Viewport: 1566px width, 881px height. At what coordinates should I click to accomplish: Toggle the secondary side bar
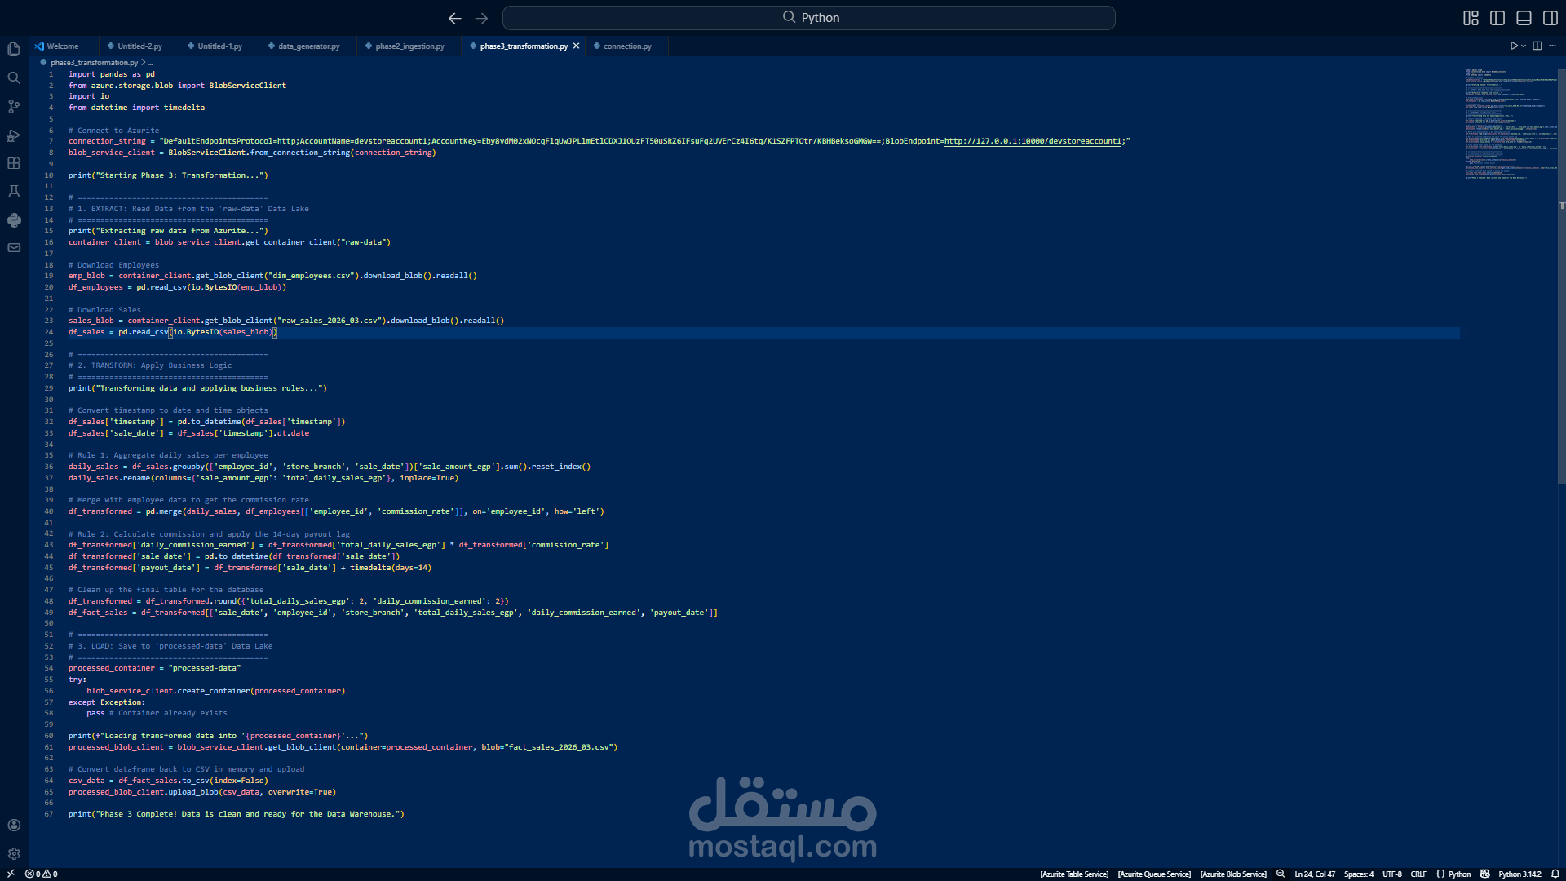[x=1551, y=18]
